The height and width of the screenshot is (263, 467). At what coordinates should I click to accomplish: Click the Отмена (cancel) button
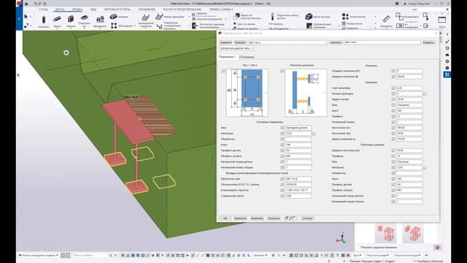click(x=307, y=218)
